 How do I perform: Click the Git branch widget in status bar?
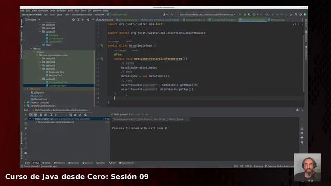pyautogui.click(x=279, y=166)
